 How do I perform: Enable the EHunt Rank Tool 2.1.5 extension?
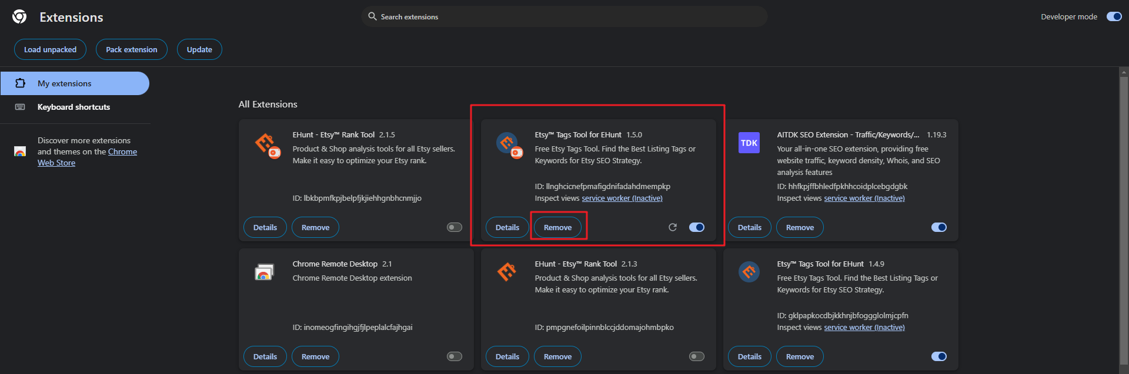(x=455, y=227)
